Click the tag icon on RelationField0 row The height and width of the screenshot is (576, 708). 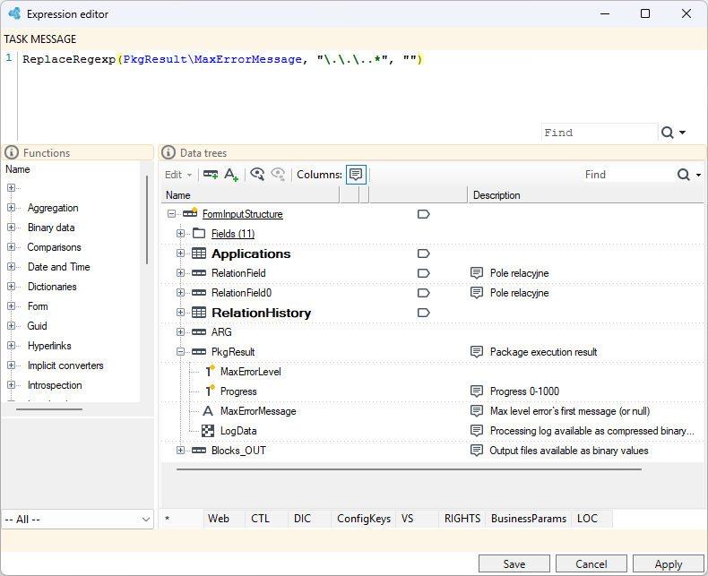coord(424,293)
